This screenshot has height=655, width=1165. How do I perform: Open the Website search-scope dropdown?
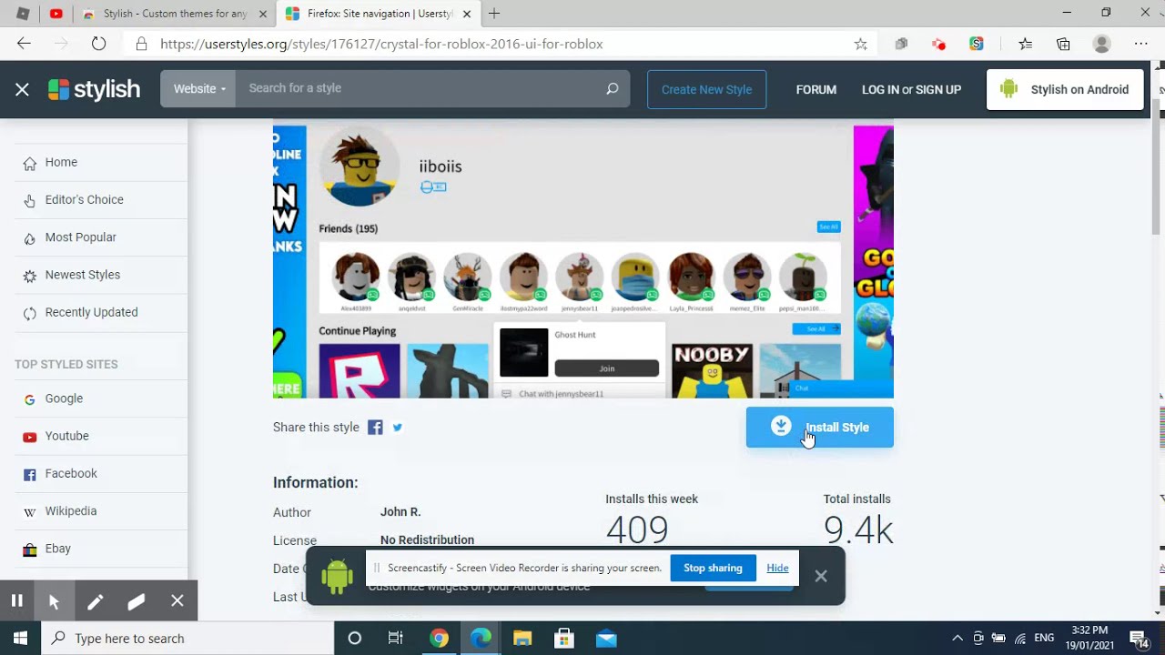pyautogui.click(x=198, y=89)
